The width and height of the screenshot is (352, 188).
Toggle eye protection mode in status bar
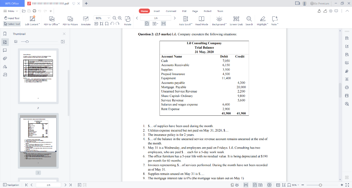pyautogui.click(x=237, y=185)
